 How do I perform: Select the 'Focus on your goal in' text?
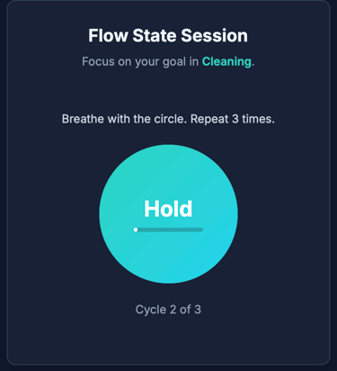pos(140,61)
